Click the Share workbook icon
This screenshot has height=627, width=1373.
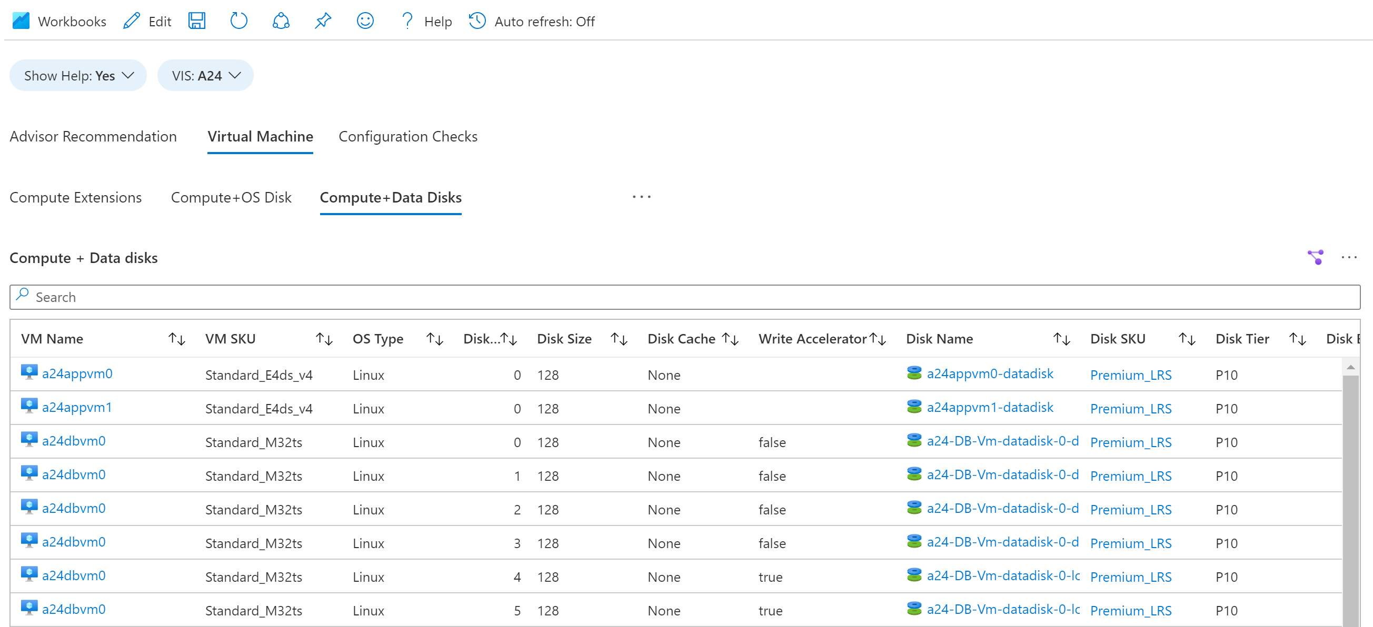281,22
